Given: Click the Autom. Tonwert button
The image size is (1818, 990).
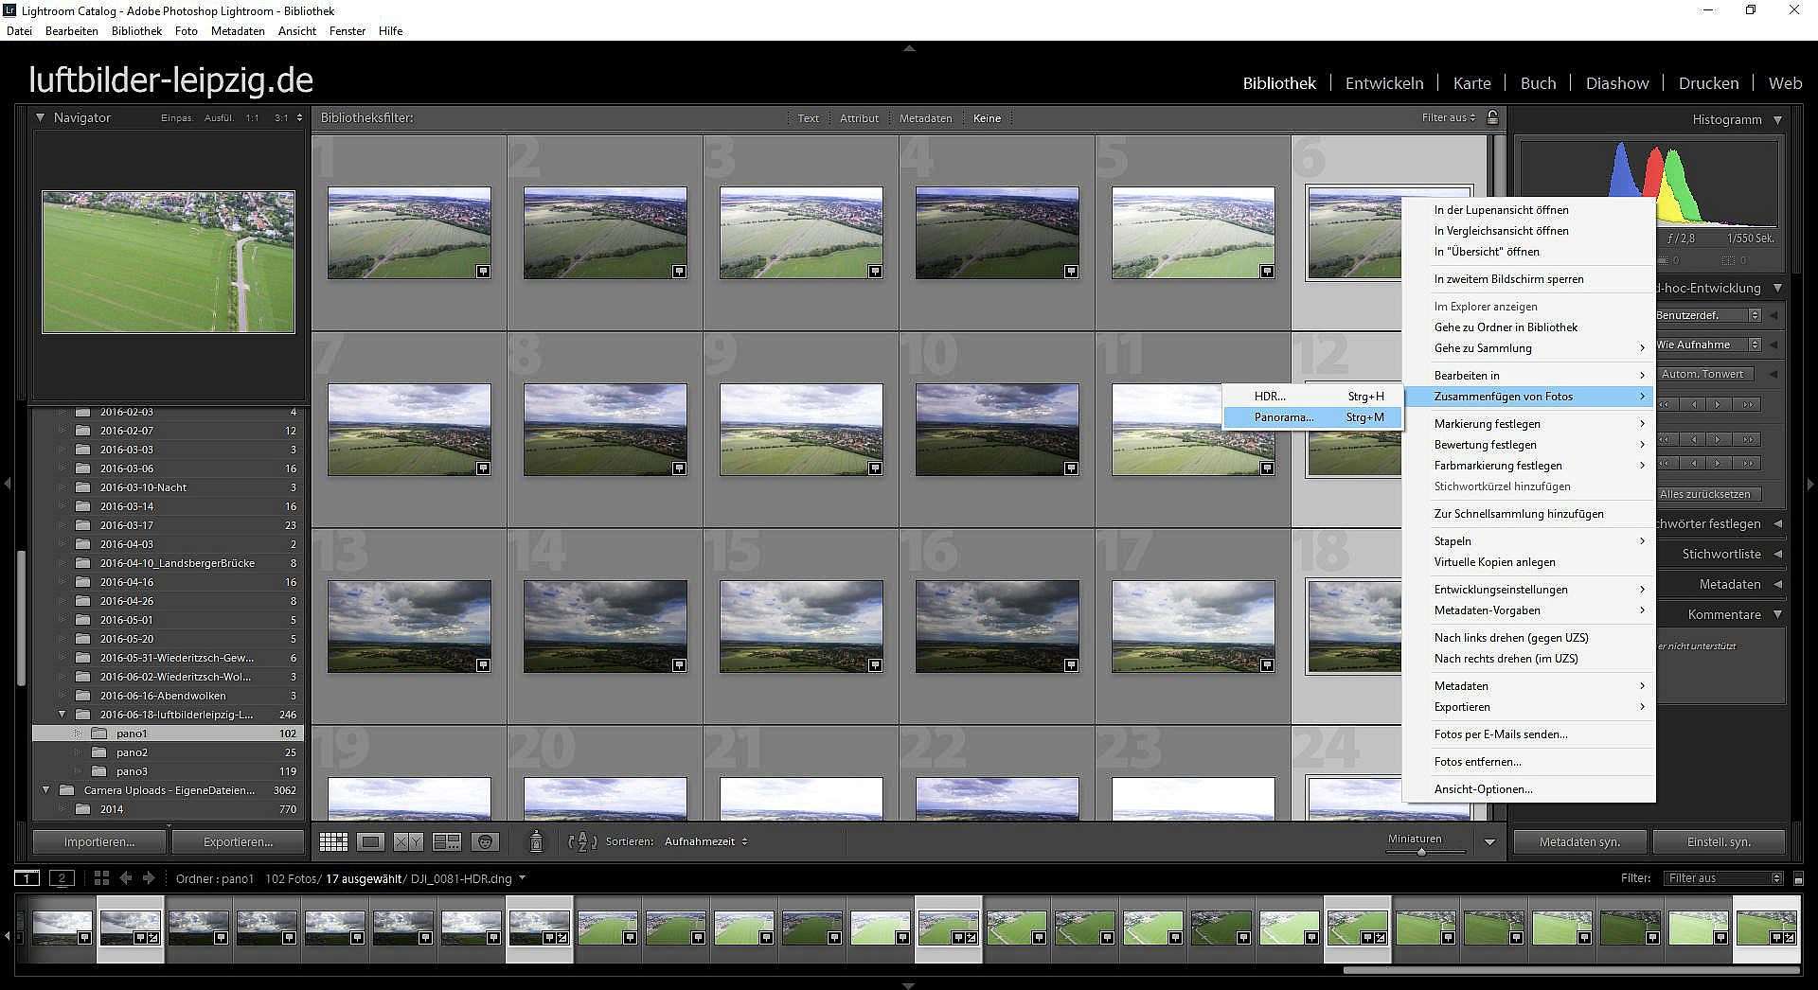Looking at the screenshot, I should 1703,374.
